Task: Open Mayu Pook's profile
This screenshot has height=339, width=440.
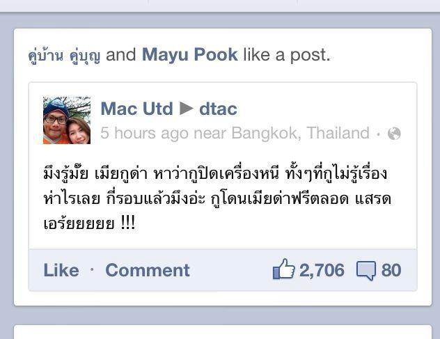Action: point(190,54)
